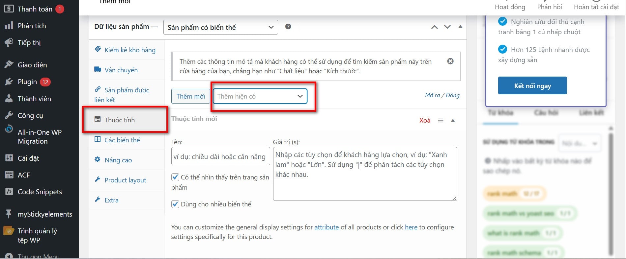The height and width of the screenshot is (259, 626).
Task: Click the Extra wrench icon
Action: pos(98,200)
